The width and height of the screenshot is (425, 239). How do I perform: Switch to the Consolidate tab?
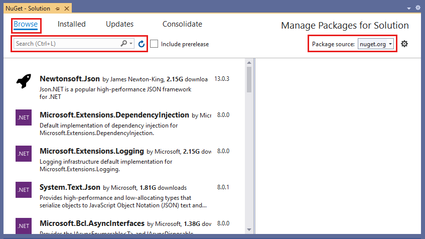click(x=182, y=24)
